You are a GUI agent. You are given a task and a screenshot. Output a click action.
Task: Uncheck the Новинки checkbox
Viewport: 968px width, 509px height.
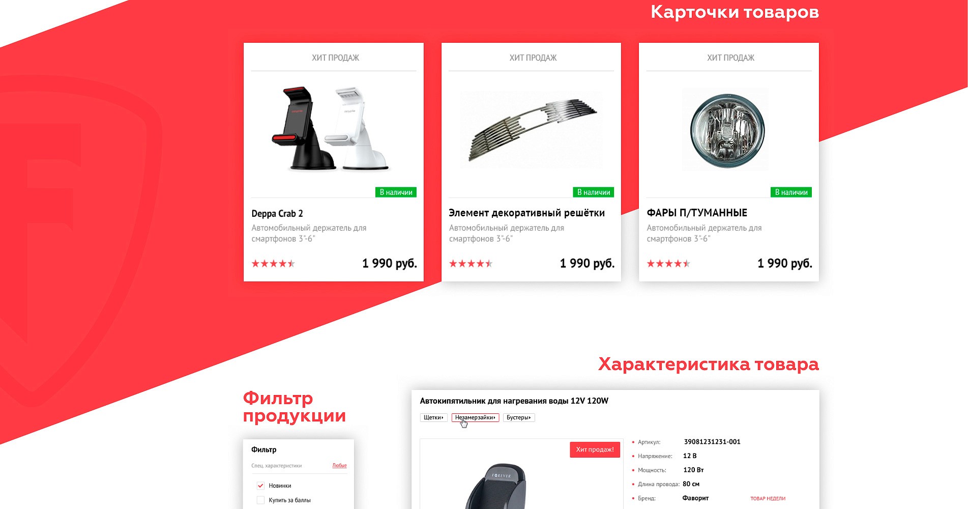pos(260,486)
